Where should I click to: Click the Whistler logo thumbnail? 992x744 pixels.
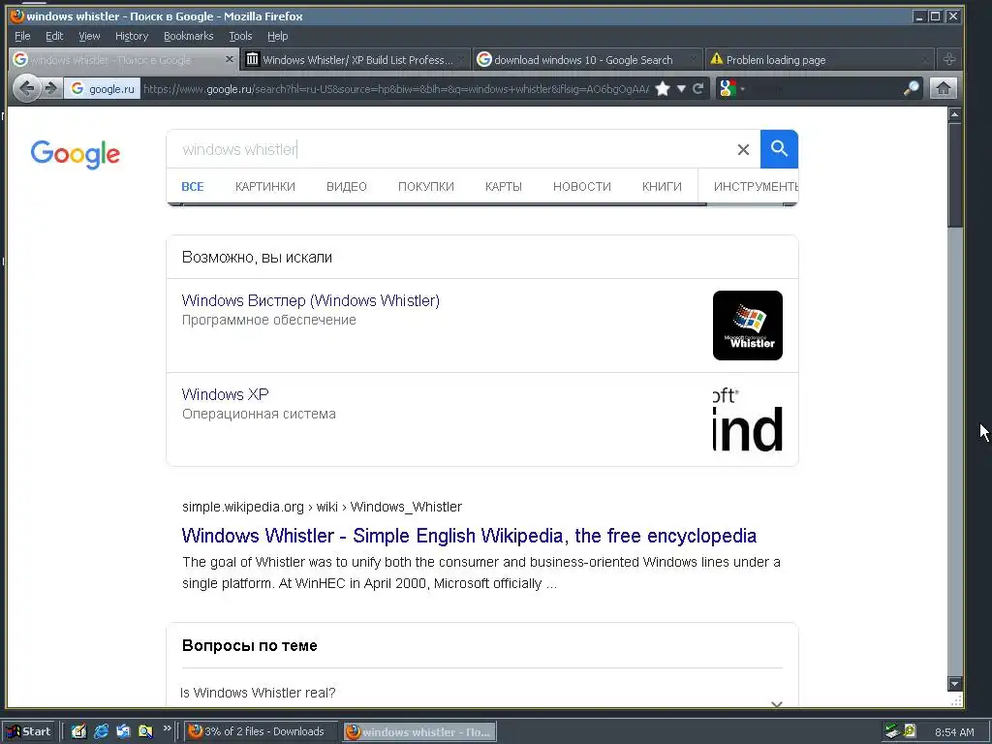(748, 325)
